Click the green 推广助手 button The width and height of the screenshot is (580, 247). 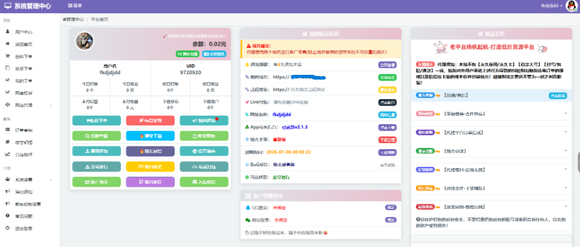pyautogui.click(x=97, y=182)
